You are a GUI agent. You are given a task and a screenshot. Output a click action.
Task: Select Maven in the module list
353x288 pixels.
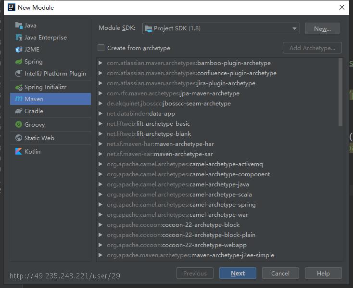click(x=50, y=99)
